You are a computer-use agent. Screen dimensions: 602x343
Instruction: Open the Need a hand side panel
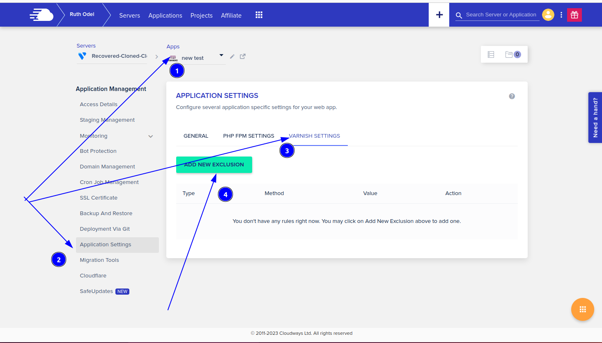pos(595,118)
